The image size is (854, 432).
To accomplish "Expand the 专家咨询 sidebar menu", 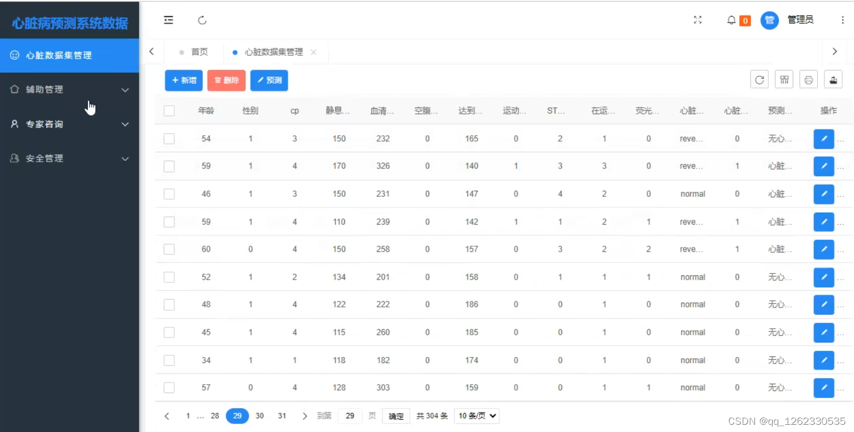I will point(70,124).
